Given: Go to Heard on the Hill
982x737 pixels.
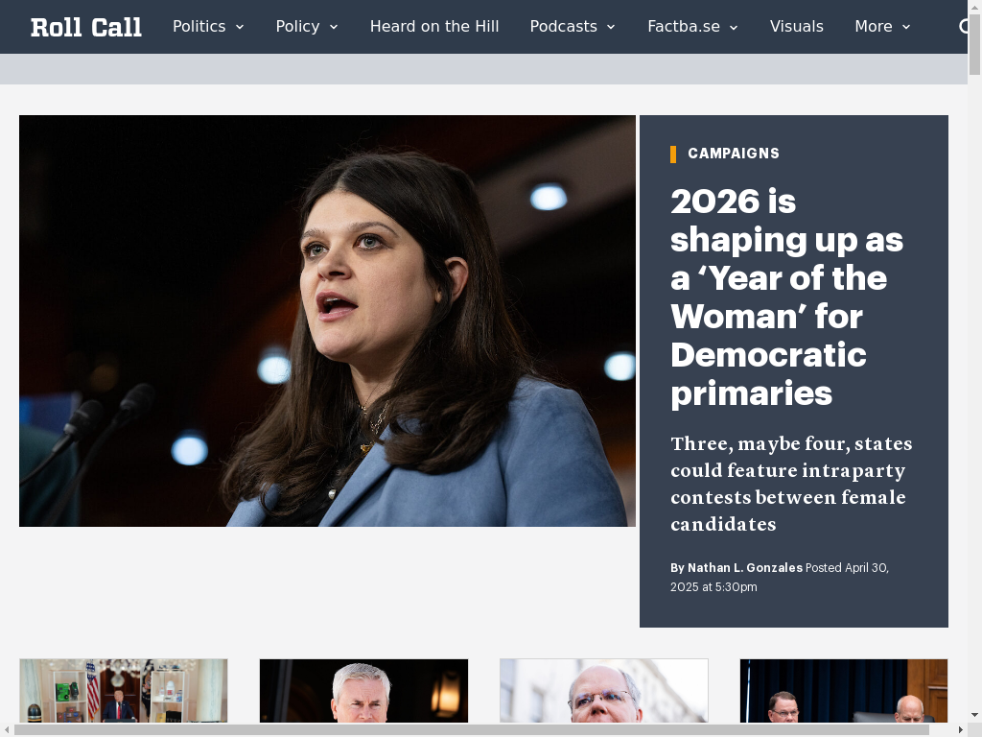Looking at the screenshot, I should click(434, 26).
